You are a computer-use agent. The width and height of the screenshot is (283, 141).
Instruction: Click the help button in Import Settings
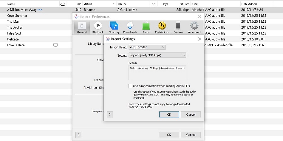110,114
